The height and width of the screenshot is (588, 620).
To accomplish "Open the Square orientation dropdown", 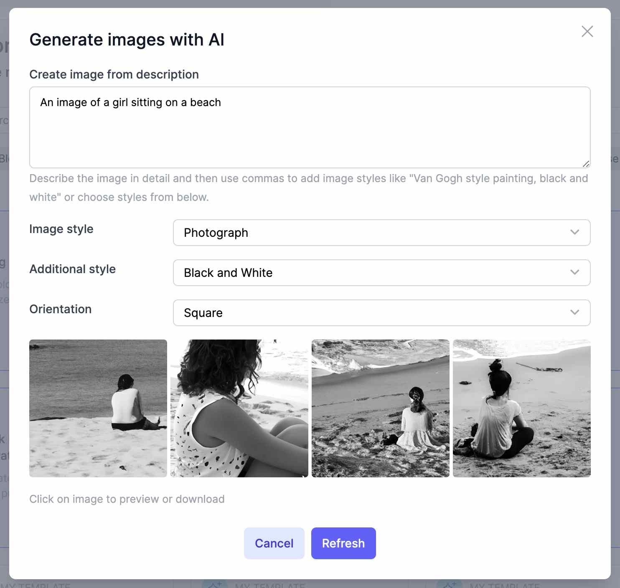I will [x=381, y=313].
